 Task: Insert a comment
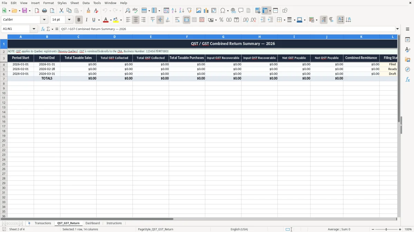point(241,11)
